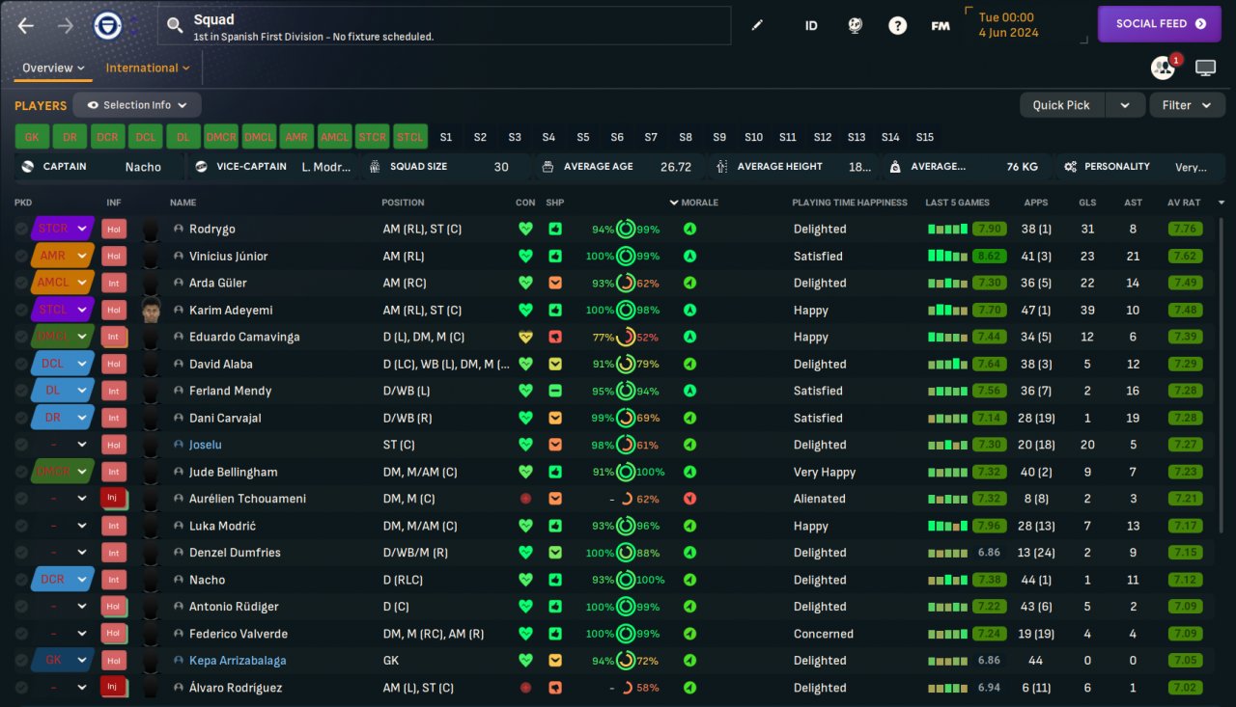
Task: Click the world globe icon
Action: pyautogui.click(x=855, y=25)
